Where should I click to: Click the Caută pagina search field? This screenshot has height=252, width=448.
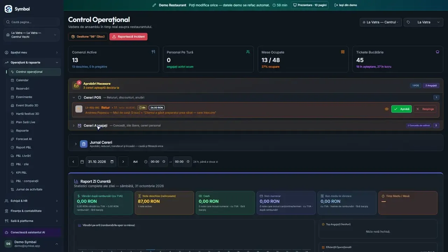point(31,22)
